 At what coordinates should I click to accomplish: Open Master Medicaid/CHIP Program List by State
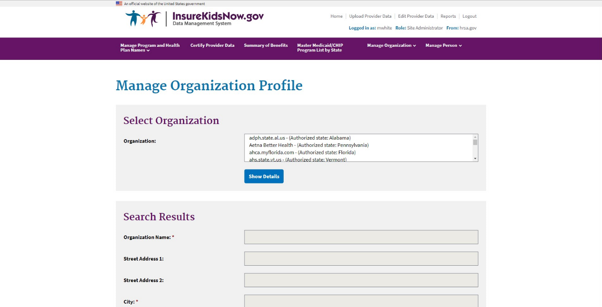tap(320, 48)
